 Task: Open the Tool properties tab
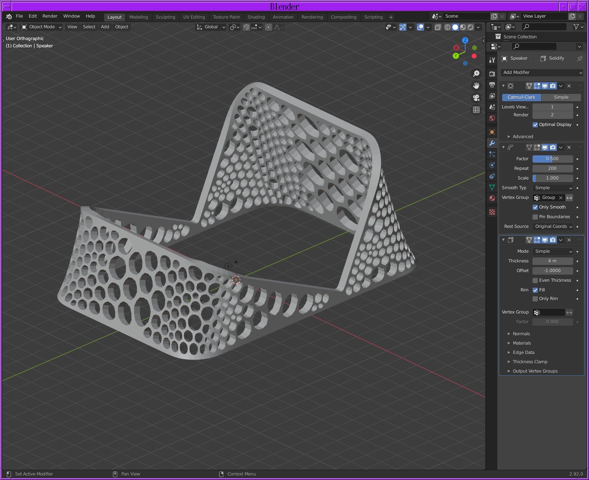pyautogui.click(x=492, y=60)
